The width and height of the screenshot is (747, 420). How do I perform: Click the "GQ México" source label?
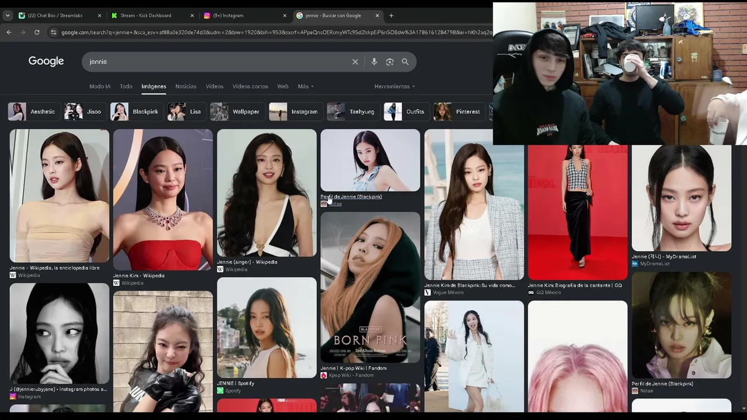(549, 292)
